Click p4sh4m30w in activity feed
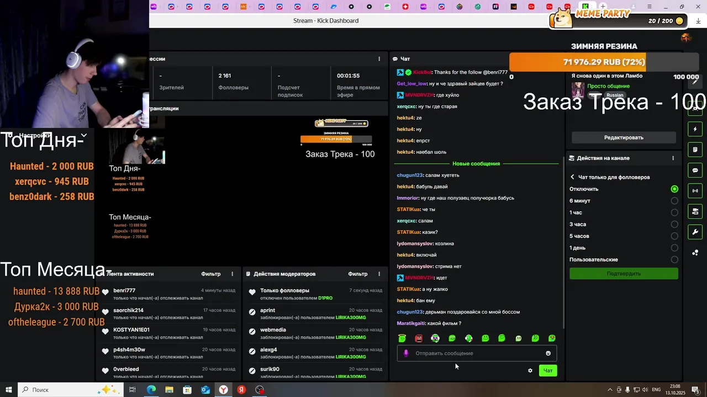The width and height of the screenshot is (707, 397). pos(129,350)
